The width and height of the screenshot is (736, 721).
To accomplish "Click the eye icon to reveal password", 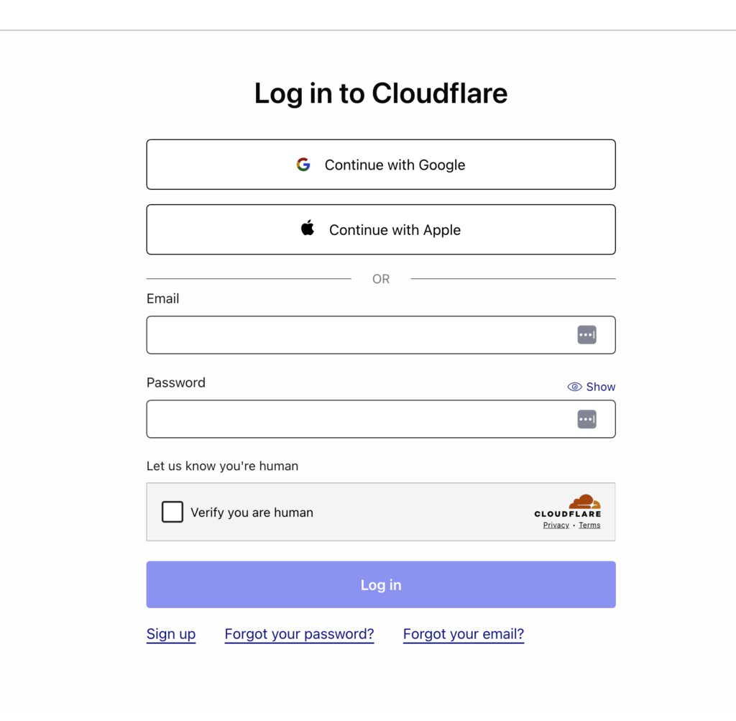I will pos(574,387).
